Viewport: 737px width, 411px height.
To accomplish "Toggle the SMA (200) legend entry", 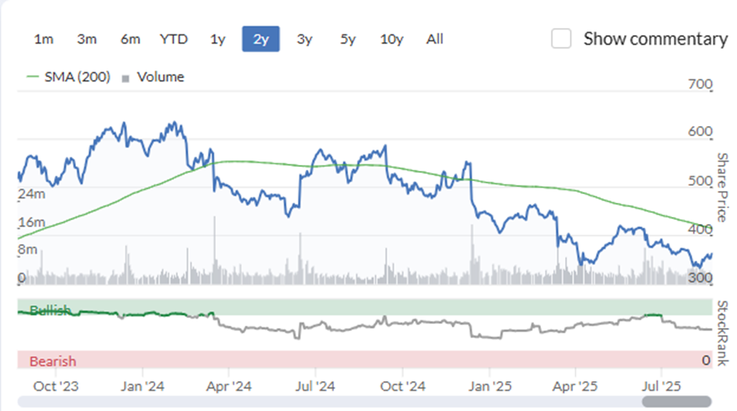I will click(69, 77).
